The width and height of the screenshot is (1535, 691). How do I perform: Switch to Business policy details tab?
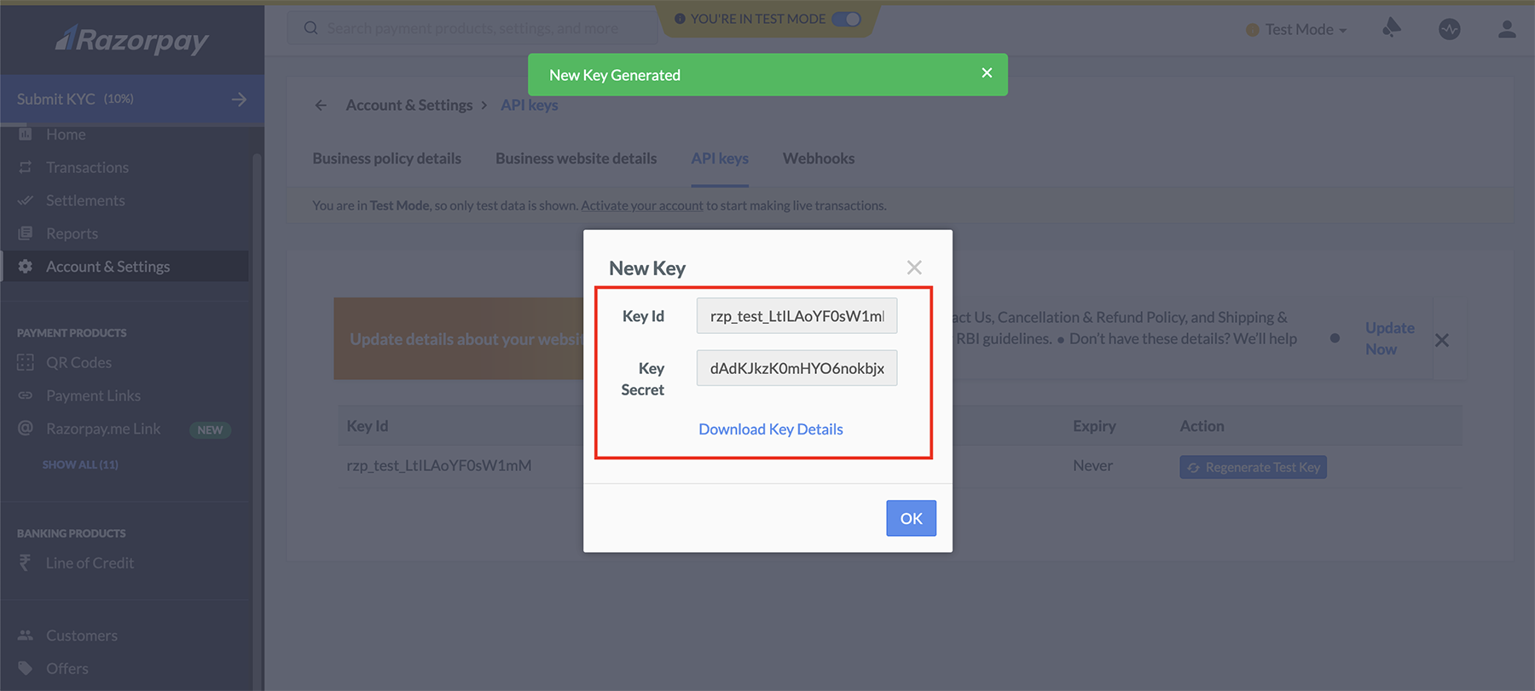click(x=386, y=158)
